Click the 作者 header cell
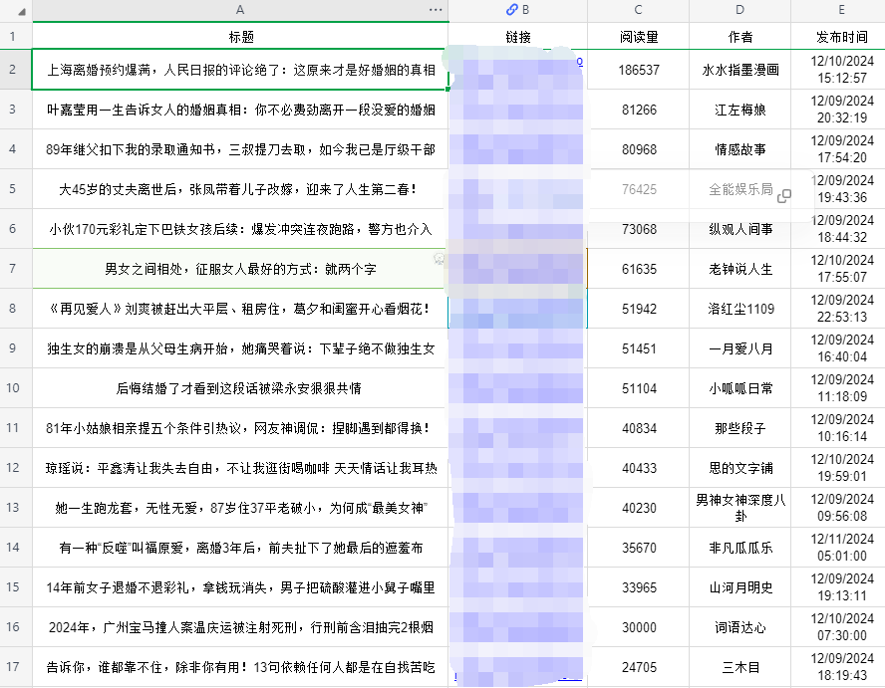 [x=739, y=37]
